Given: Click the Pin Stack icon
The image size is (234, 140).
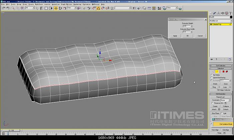Looking at the screenshot, I should (211, 59).
